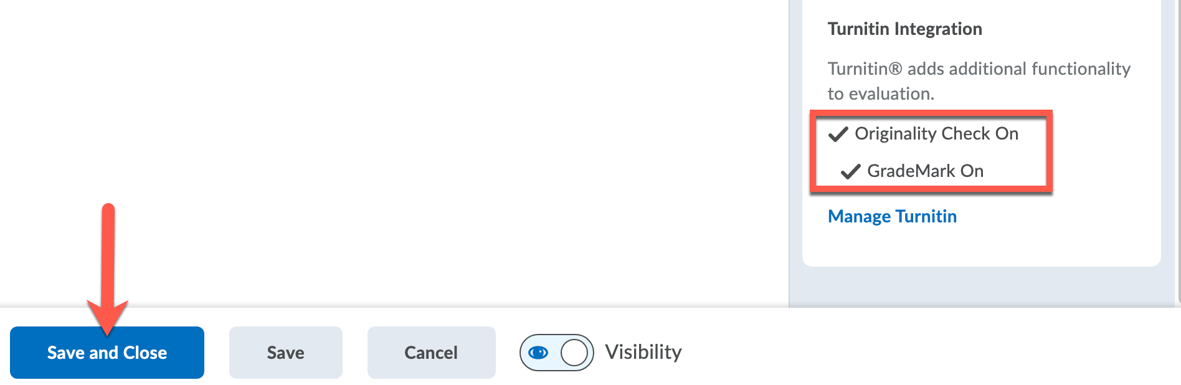Click the round knob of the visibility switch
Screen dimensions: 1181x385
point(574,353)
